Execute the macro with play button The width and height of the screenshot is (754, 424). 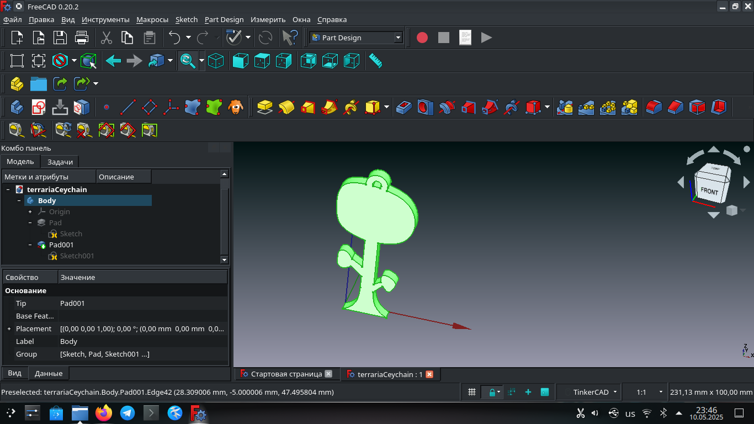[486, 38]
